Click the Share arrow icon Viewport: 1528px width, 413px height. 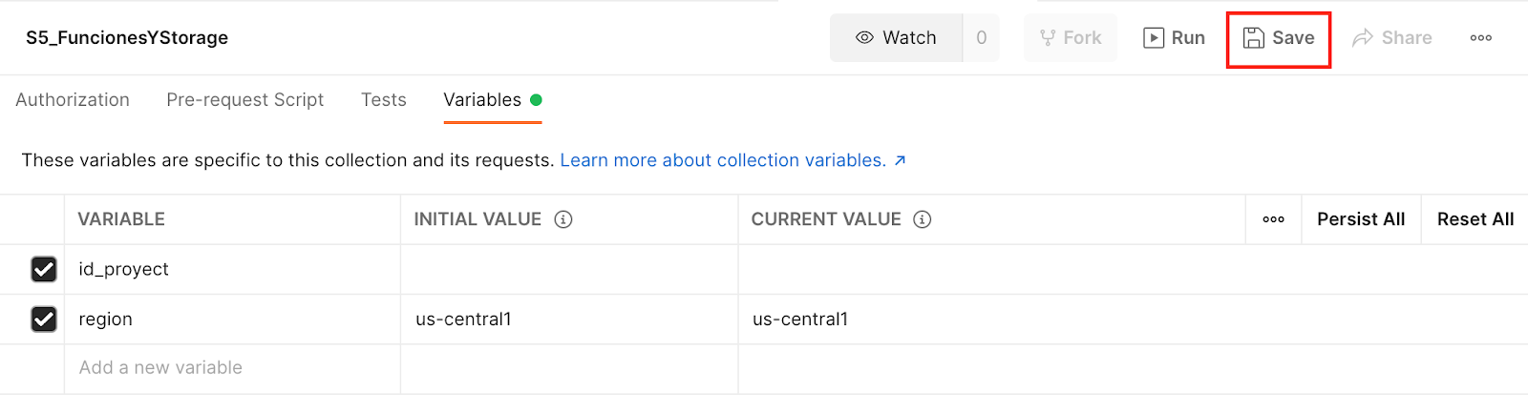point(1363,37)
